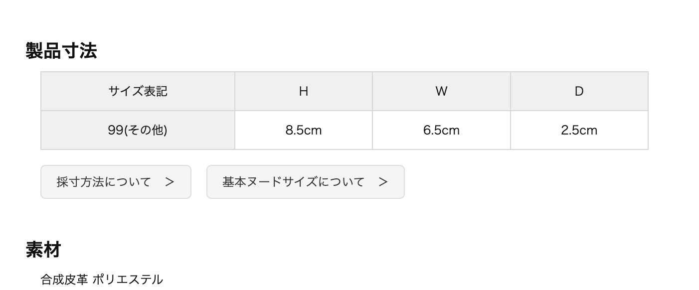
Task: Select the W column header
Action: 441,91
